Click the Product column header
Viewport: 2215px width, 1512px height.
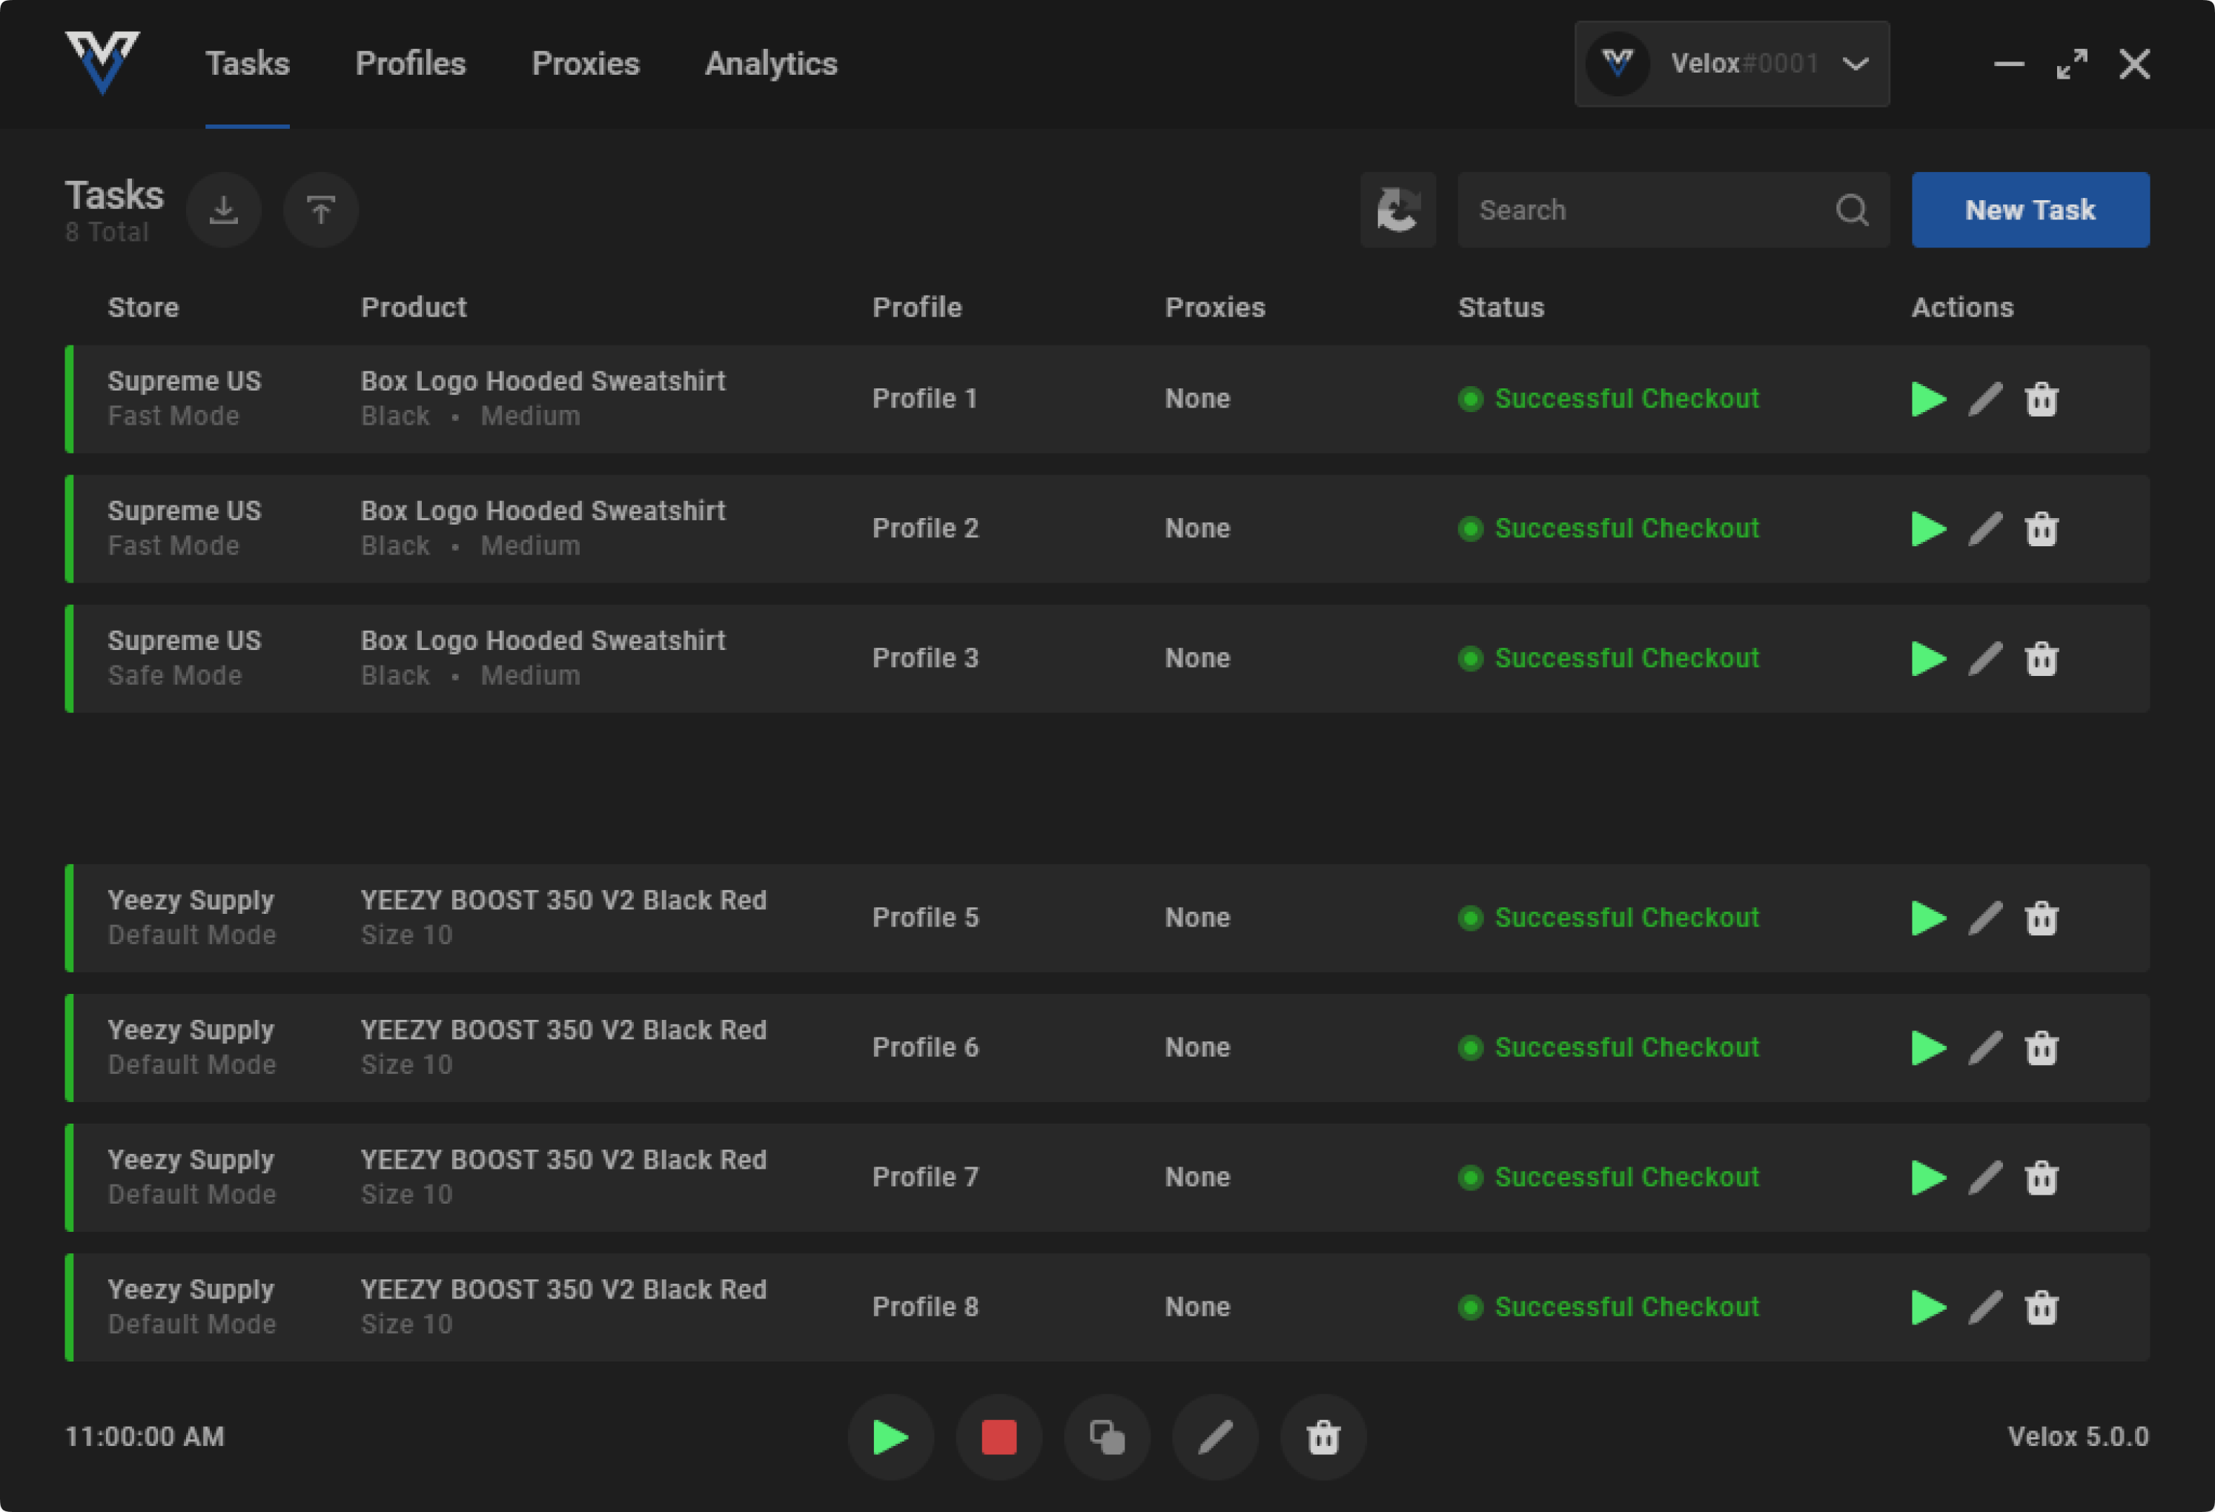(414, 307)
